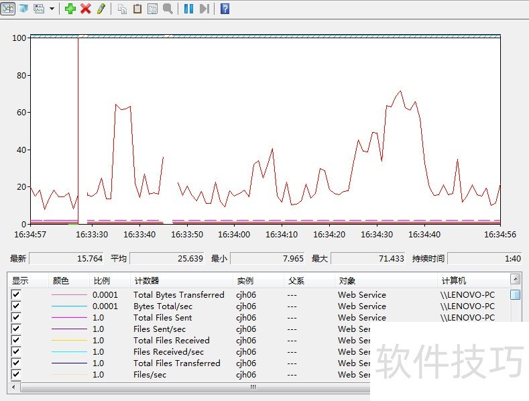Viewport: 529px width, 401px height.
Task: Delete selected counter with the red X
Action: click(x=86, y=9)
